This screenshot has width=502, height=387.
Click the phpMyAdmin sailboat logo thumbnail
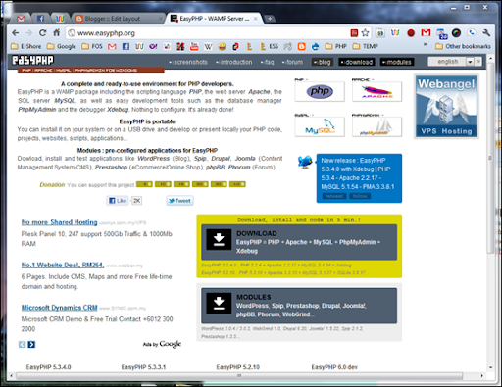coord(376,126)
